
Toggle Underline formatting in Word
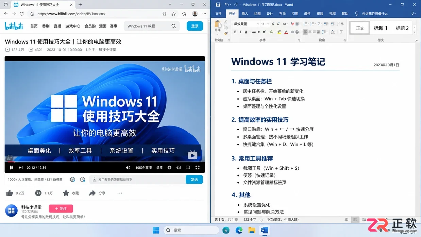tap(246, 32)
